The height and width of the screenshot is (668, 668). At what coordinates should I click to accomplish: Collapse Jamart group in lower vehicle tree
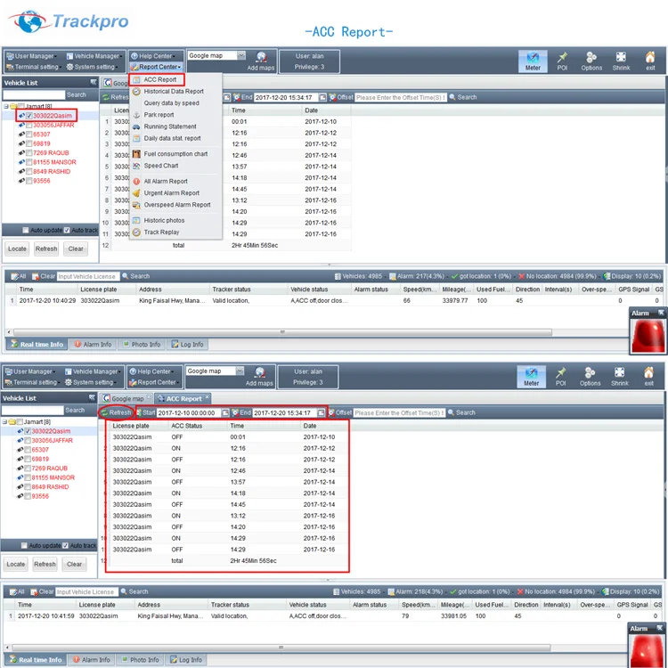[4, 422]
